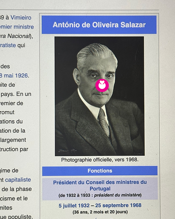Click the '5 juillet 1932' date link

74,206
